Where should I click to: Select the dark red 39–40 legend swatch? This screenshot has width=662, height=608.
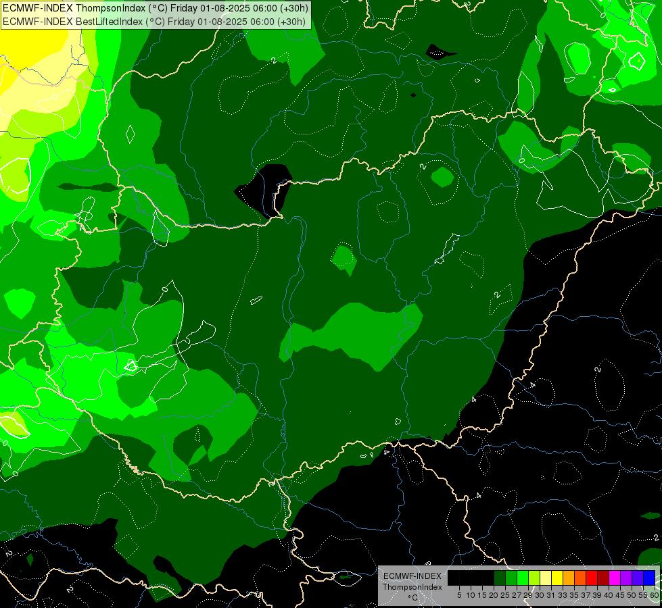click(603, 578)
